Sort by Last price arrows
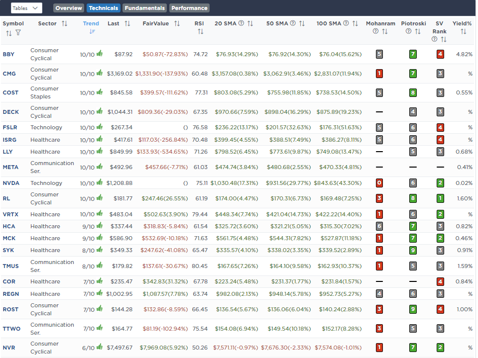The height and width of the screenshot is (358, 478). pos(127,23)
